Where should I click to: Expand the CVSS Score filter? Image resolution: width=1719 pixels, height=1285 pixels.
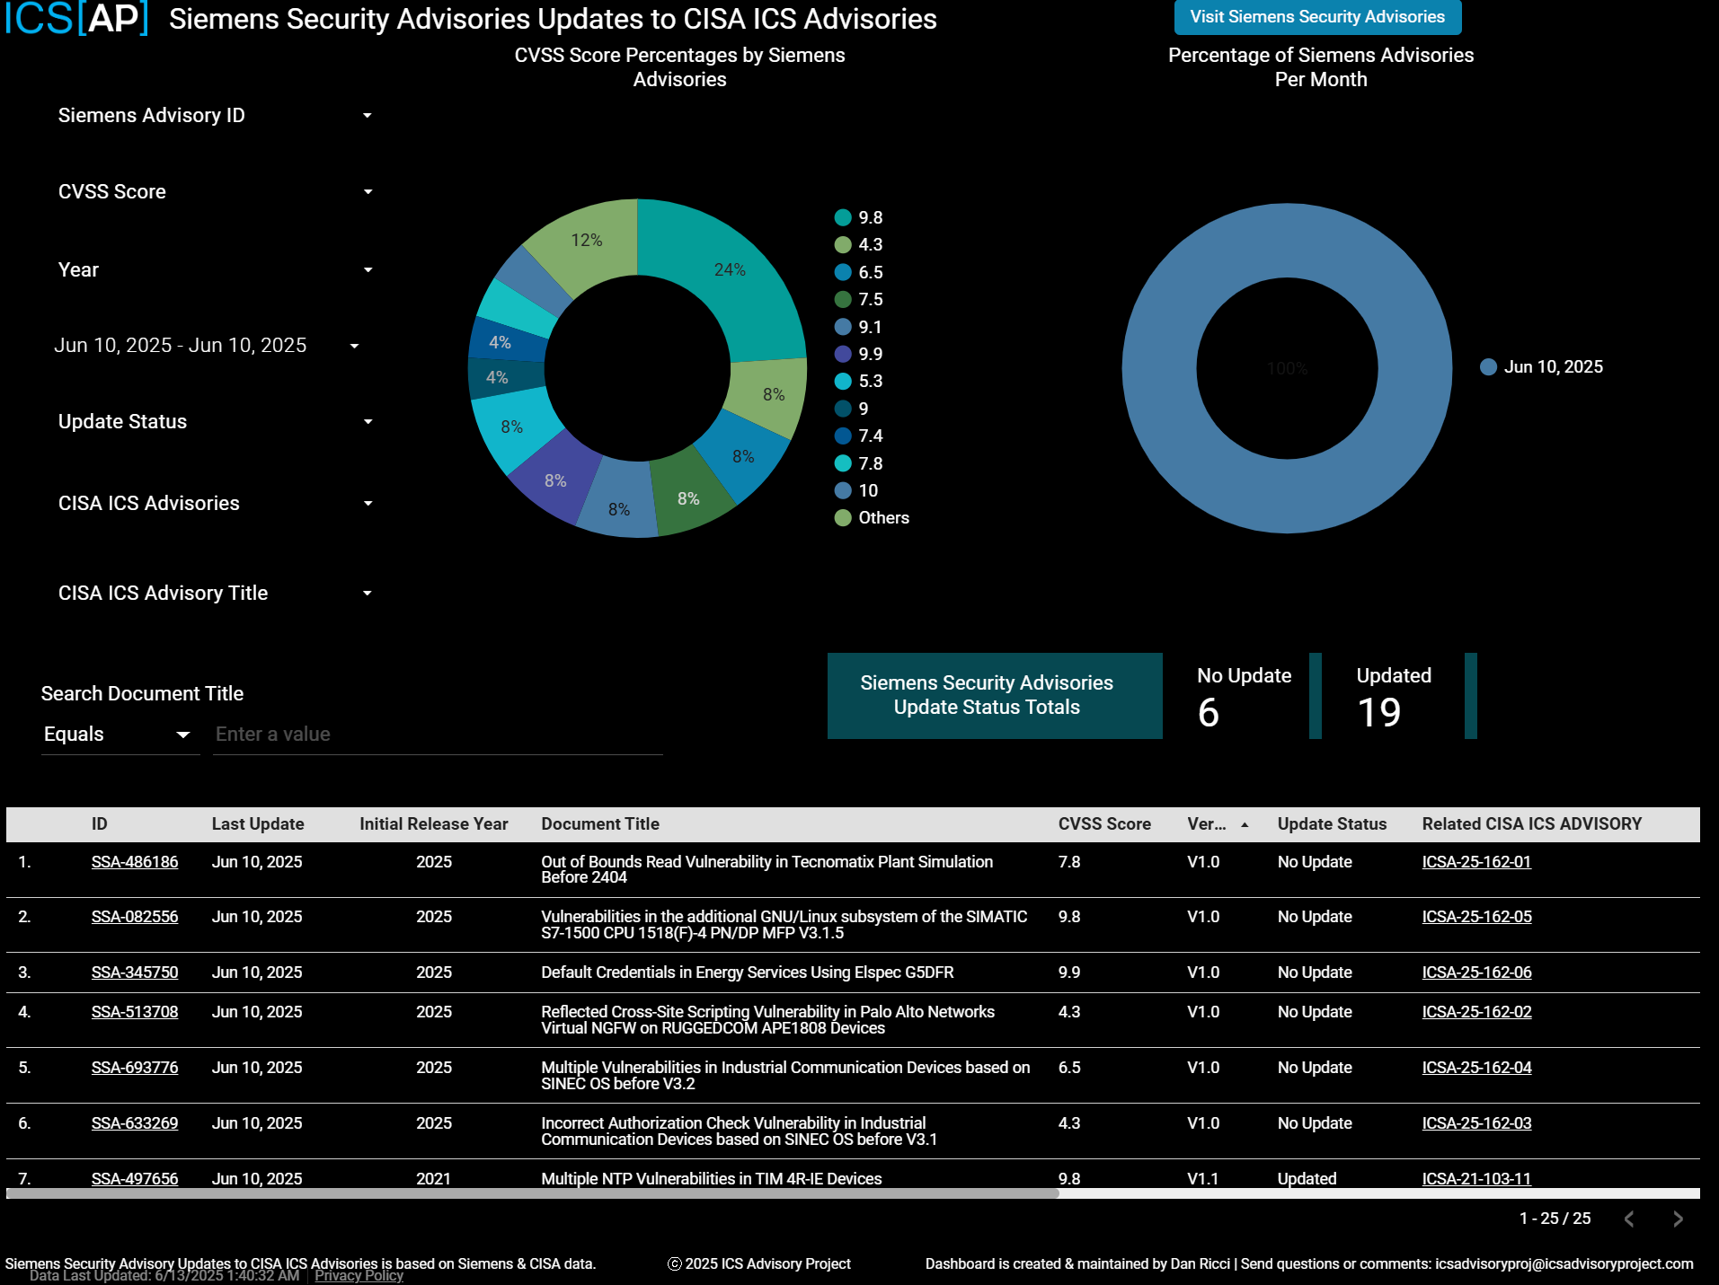[x=216, y=191]
